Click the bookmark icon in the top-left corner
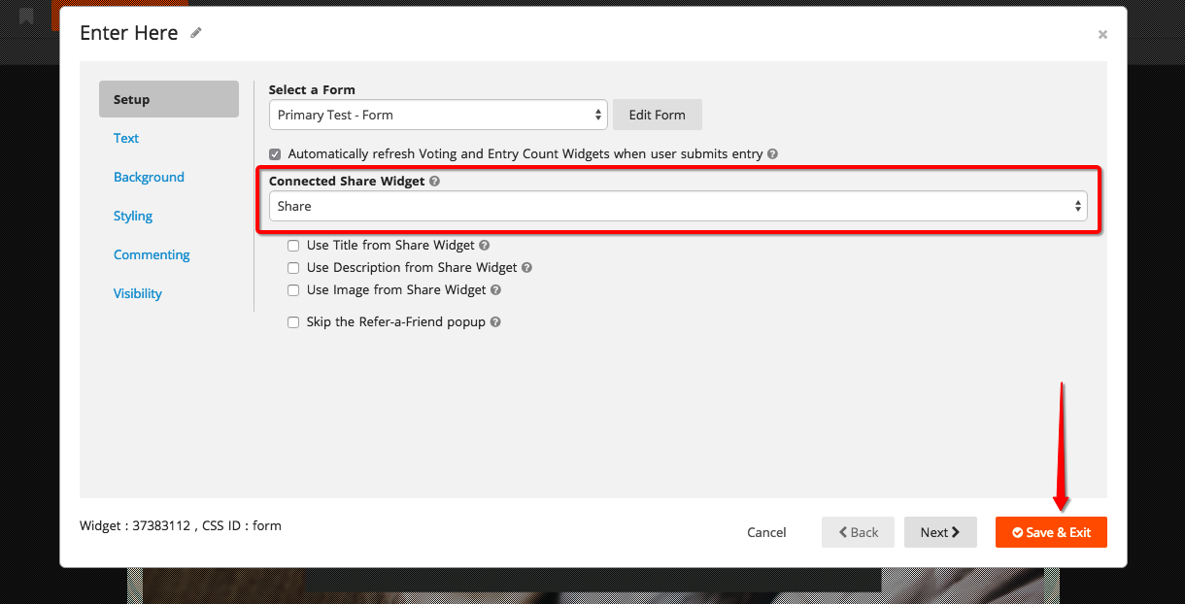Viewport: 1185px width, 604px height. [26, 16]
